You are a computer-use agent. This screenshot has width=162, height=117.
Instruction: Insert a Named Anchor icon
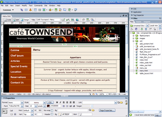(30, 10)
